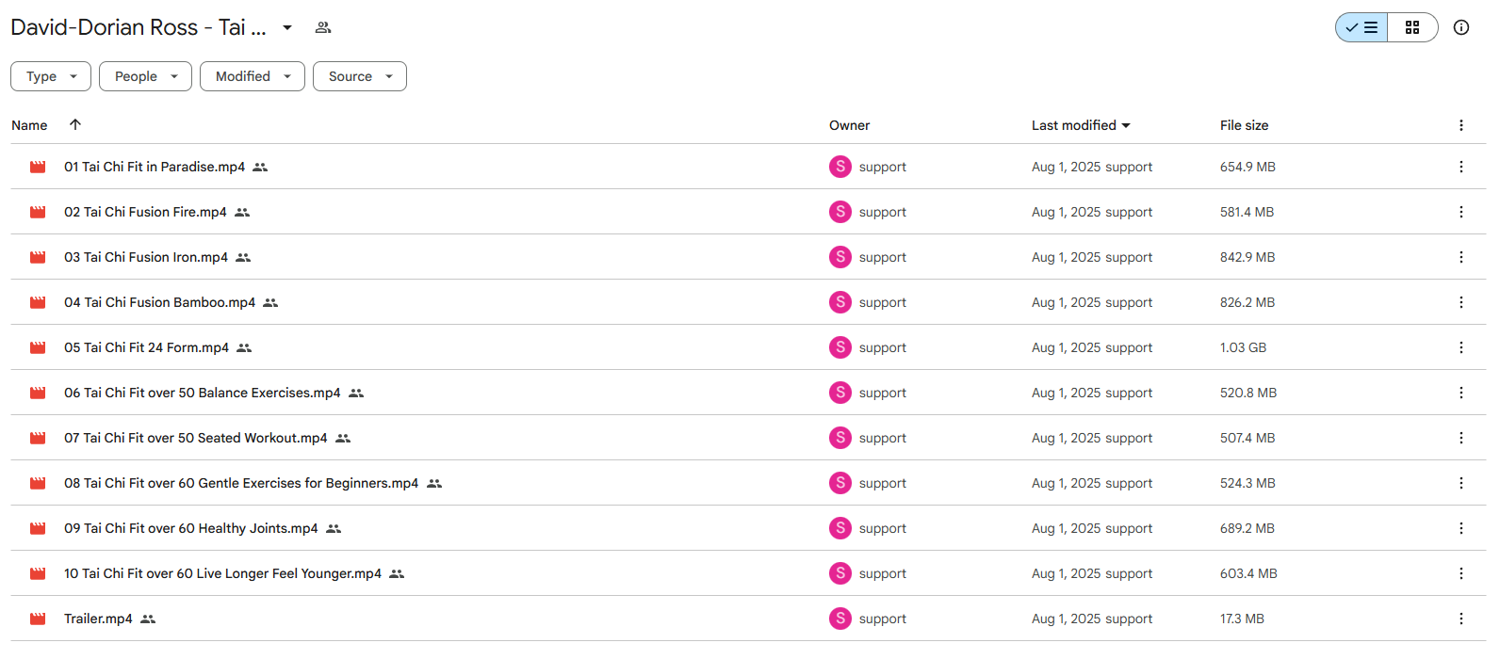1500x659 pixels.
Task: Reverse sort order with Name arrow
Action: [75, 124]
